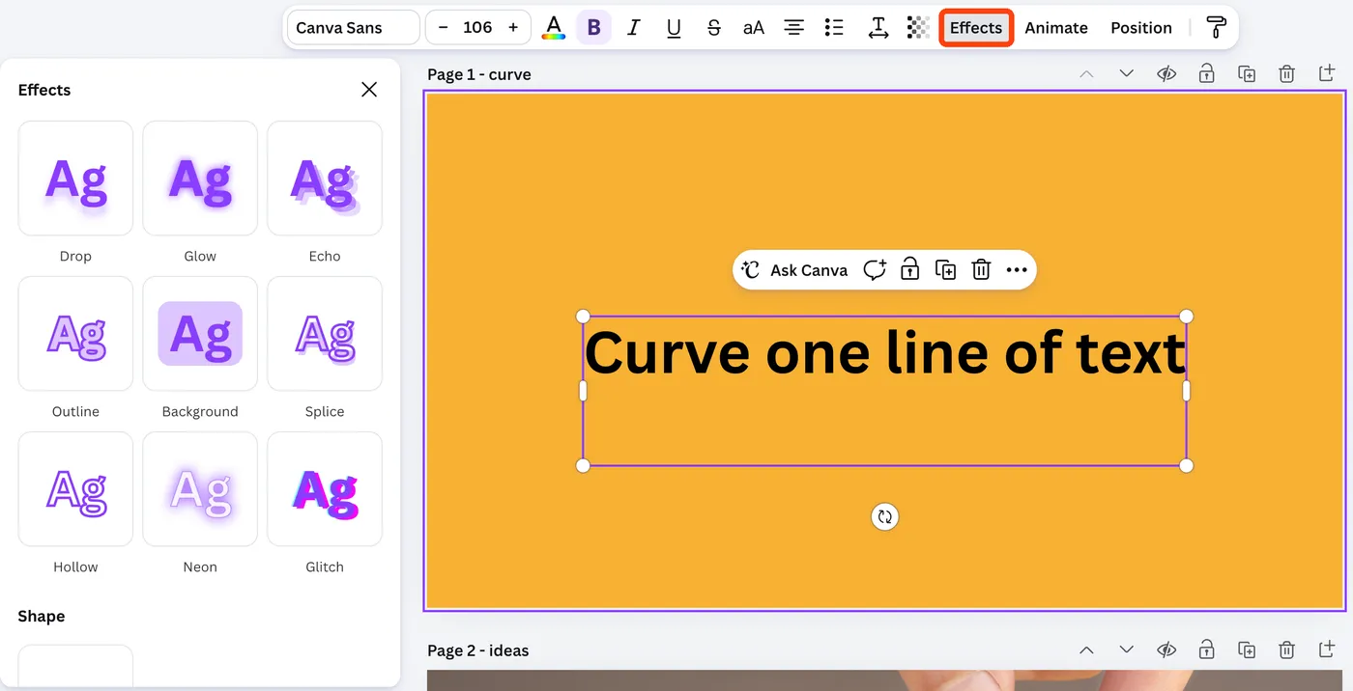Add a new page after Page 1
Viewport: 1353px width, 691px height.
1326,74
